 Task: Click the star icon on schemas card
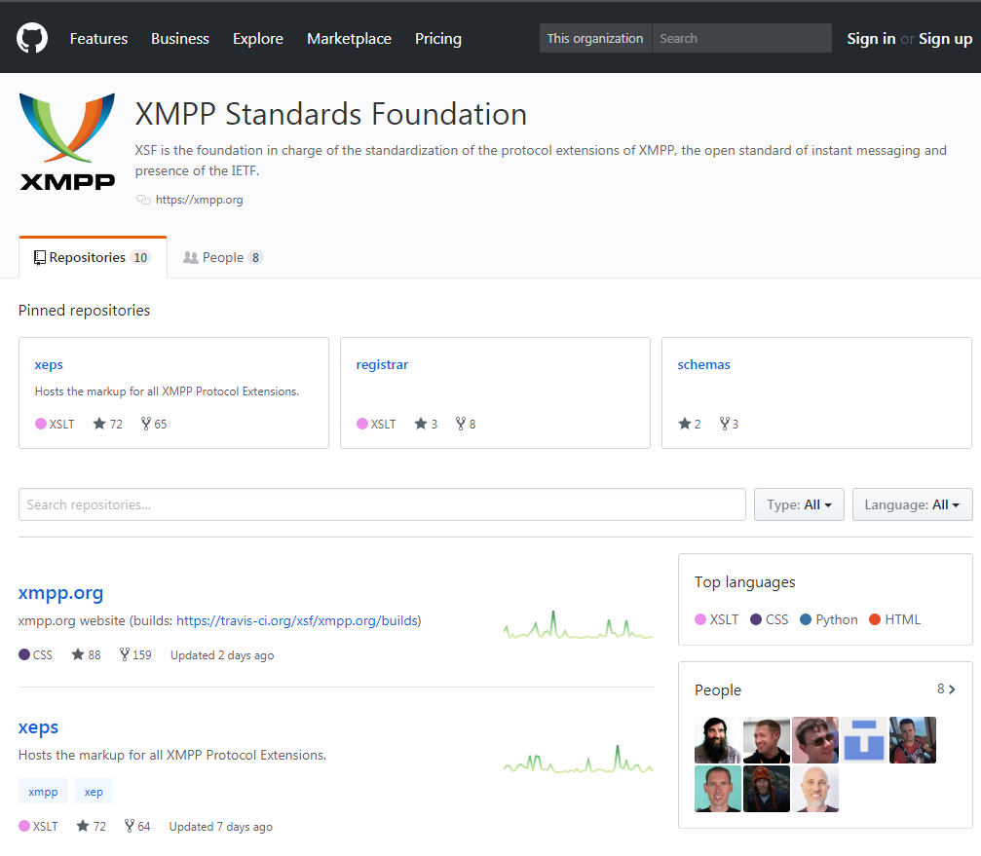[x=685, y=424]
